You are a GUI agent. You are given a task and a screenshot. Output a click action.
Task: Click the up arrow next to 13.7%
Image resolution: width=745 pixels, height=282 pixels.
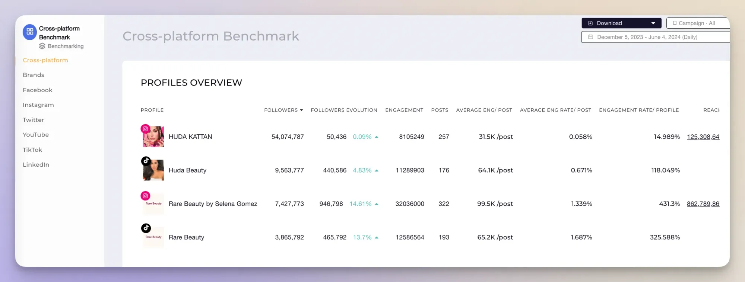(x=377, y=237)
